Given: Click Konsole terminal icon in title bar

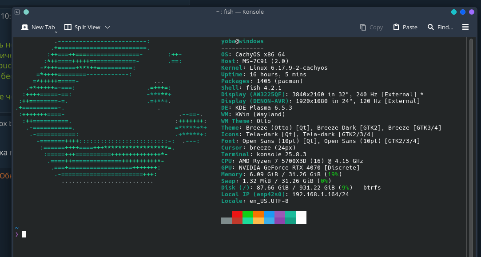Looking at the screenshot, I should (x=17, y=12).
